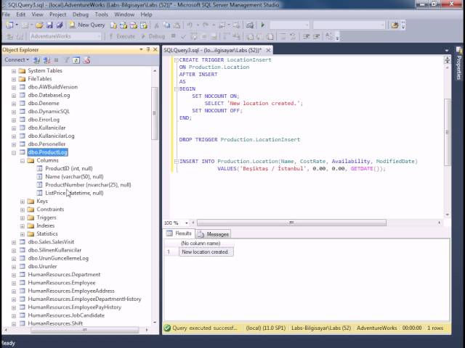Click the green Start play icon

[262, 25]
